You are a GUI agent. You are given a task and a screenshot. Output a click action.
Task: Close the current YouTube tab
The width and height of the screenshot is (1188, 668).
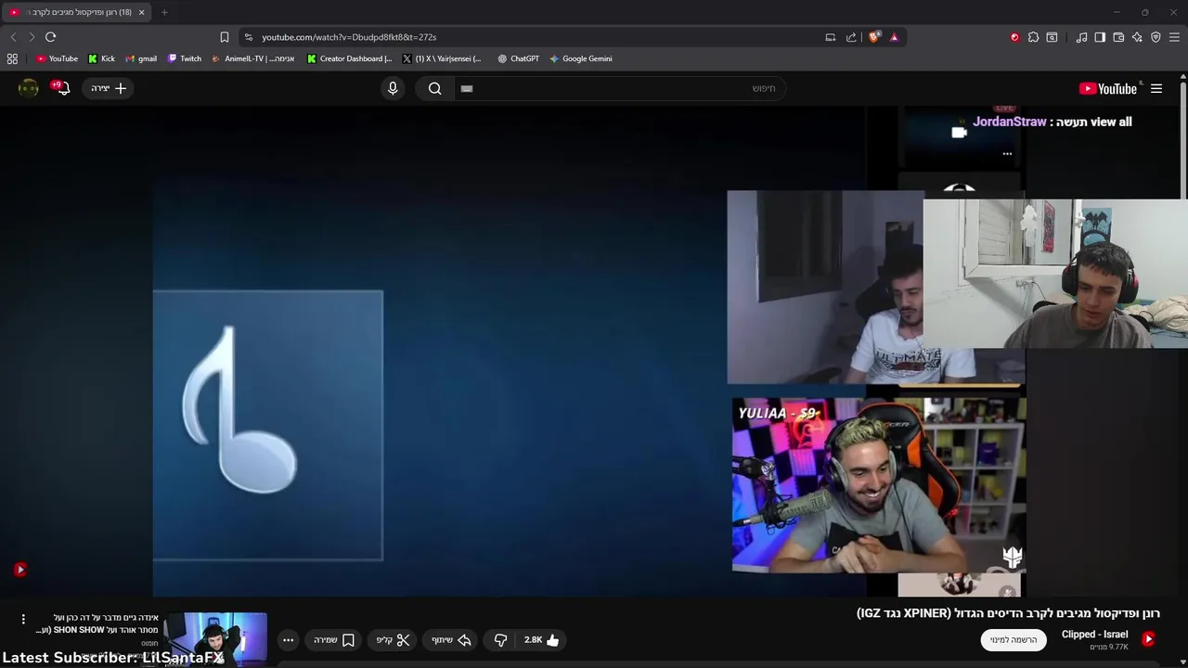(x=142, y=12)
